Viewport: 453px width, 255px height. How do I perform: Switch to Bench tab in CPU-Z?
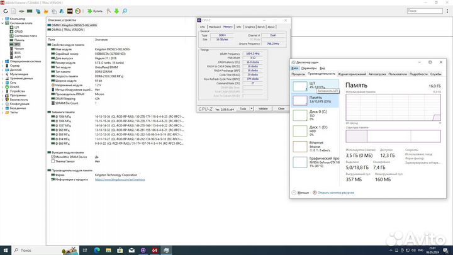[x=261, y=27]
